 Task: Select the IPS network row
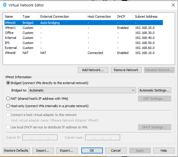coord(84,43)
